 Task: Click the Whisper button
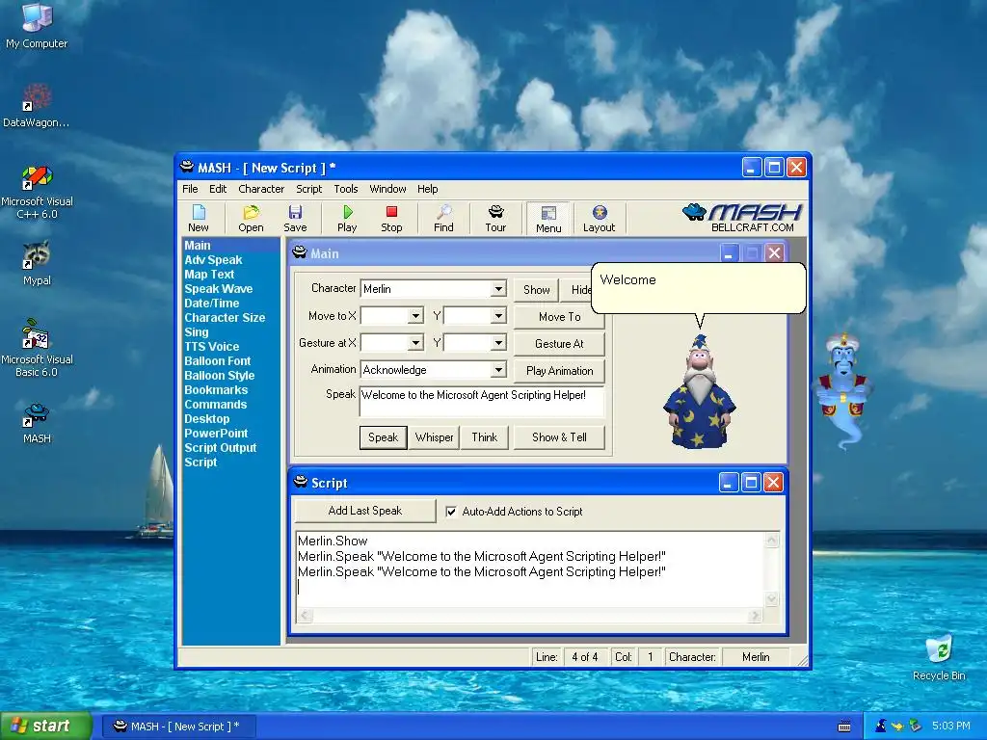coord(434,437)
